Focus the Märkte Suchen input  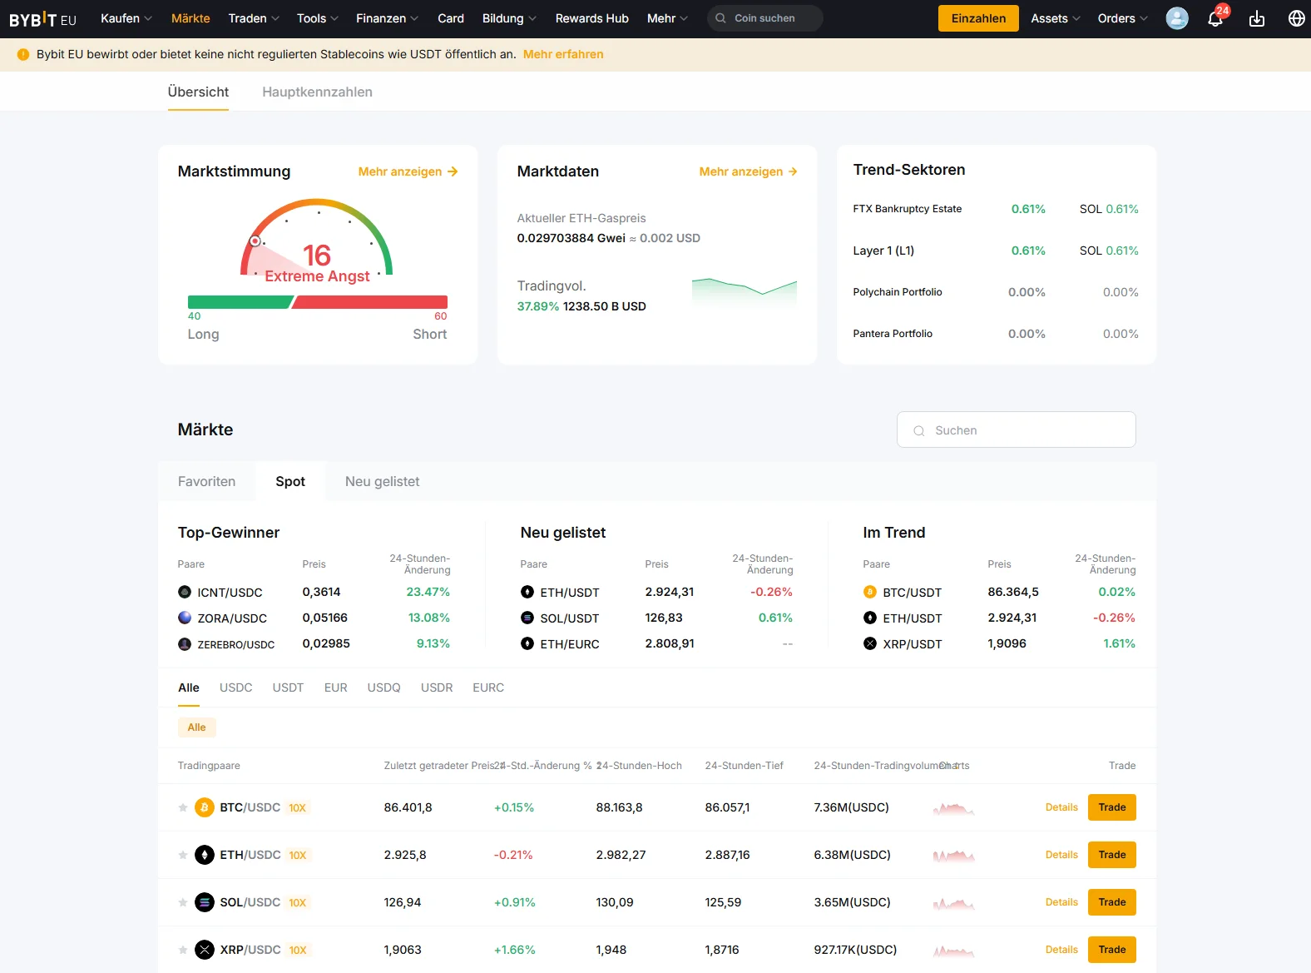pyautogui.click(x=1017, y=429)
